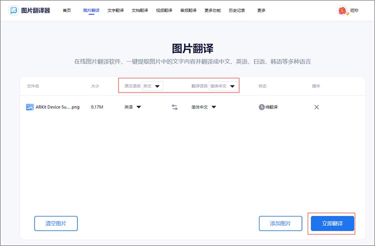
Task: Select the 图片翻译 navigation tab
Action: (x=91, y=10)
